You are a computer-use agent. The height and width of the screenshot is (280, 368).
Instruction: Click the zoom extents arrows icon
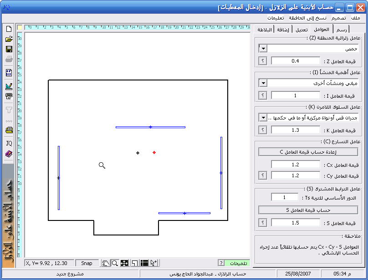click(124, 263)
